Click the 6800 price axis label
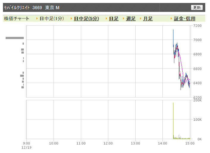 (x=198, y=54)
